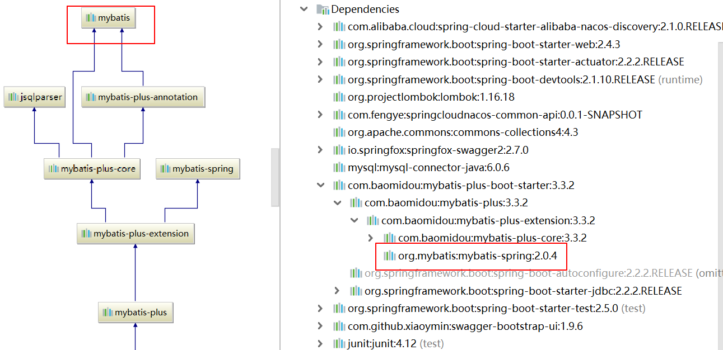The image size is (723, 350).
Task: Click the diagram panel's vertical scrollbar thumb
Action: coord(275,178)
